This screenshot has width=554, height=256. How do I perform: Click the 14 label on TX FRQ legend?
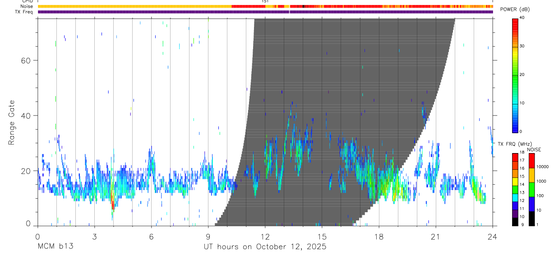coord(522,185)
